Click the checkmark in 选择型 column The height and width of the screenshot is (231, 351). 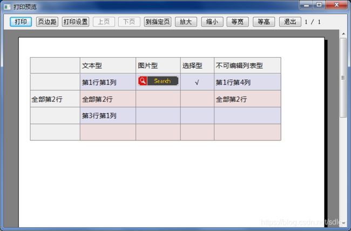pos(197,83)
